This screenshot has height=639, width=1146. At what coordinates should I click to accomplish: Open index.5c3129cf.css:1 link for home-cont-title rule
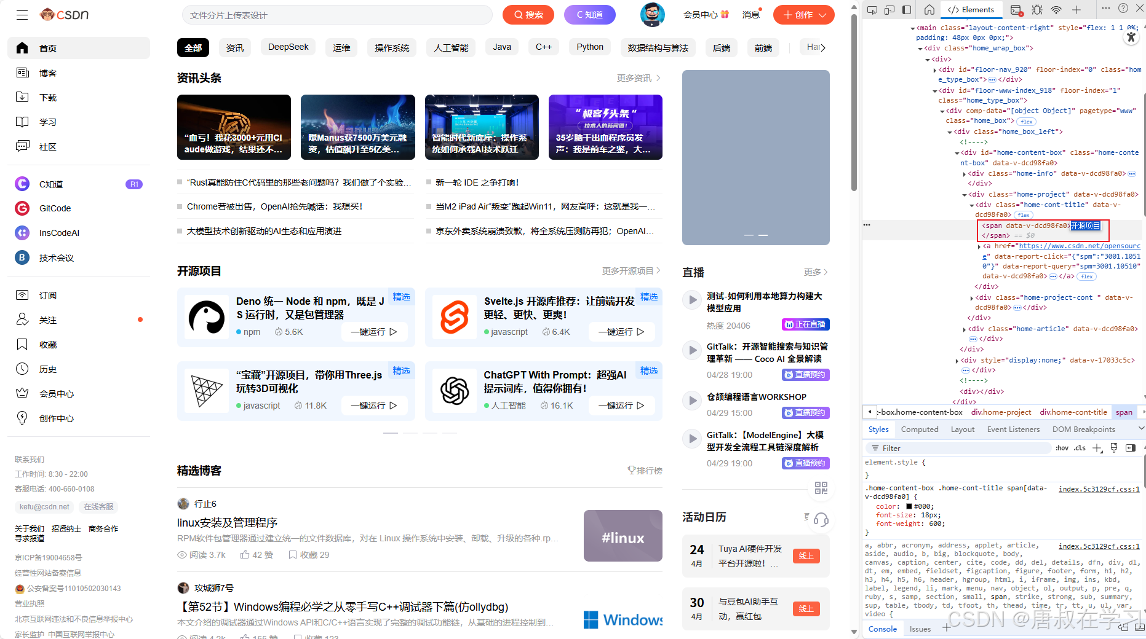1099,489
